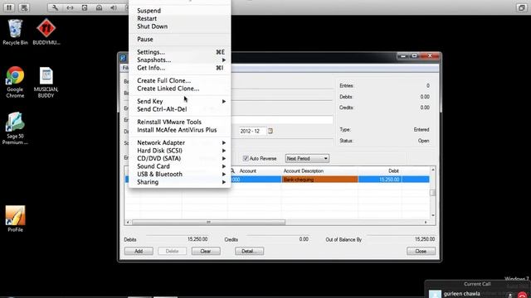Expand the Sharing submenu
Viewport: 531px width, 298px height.
(x=180, y=182)
